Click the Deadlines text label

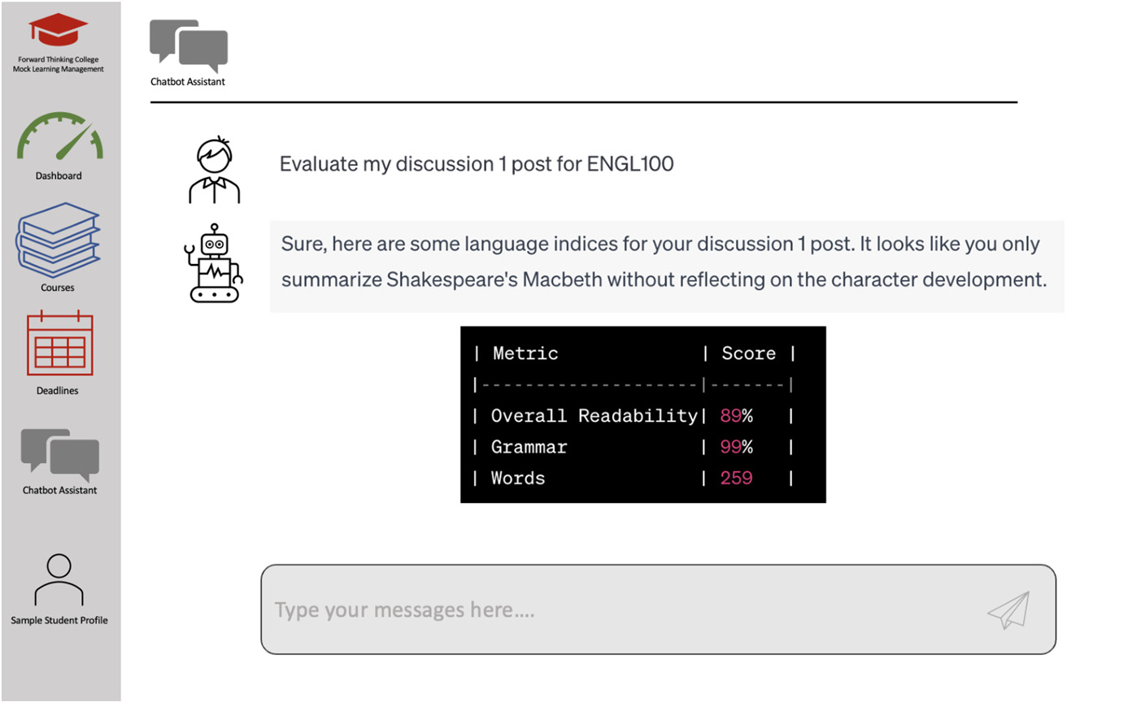point(58,391)
